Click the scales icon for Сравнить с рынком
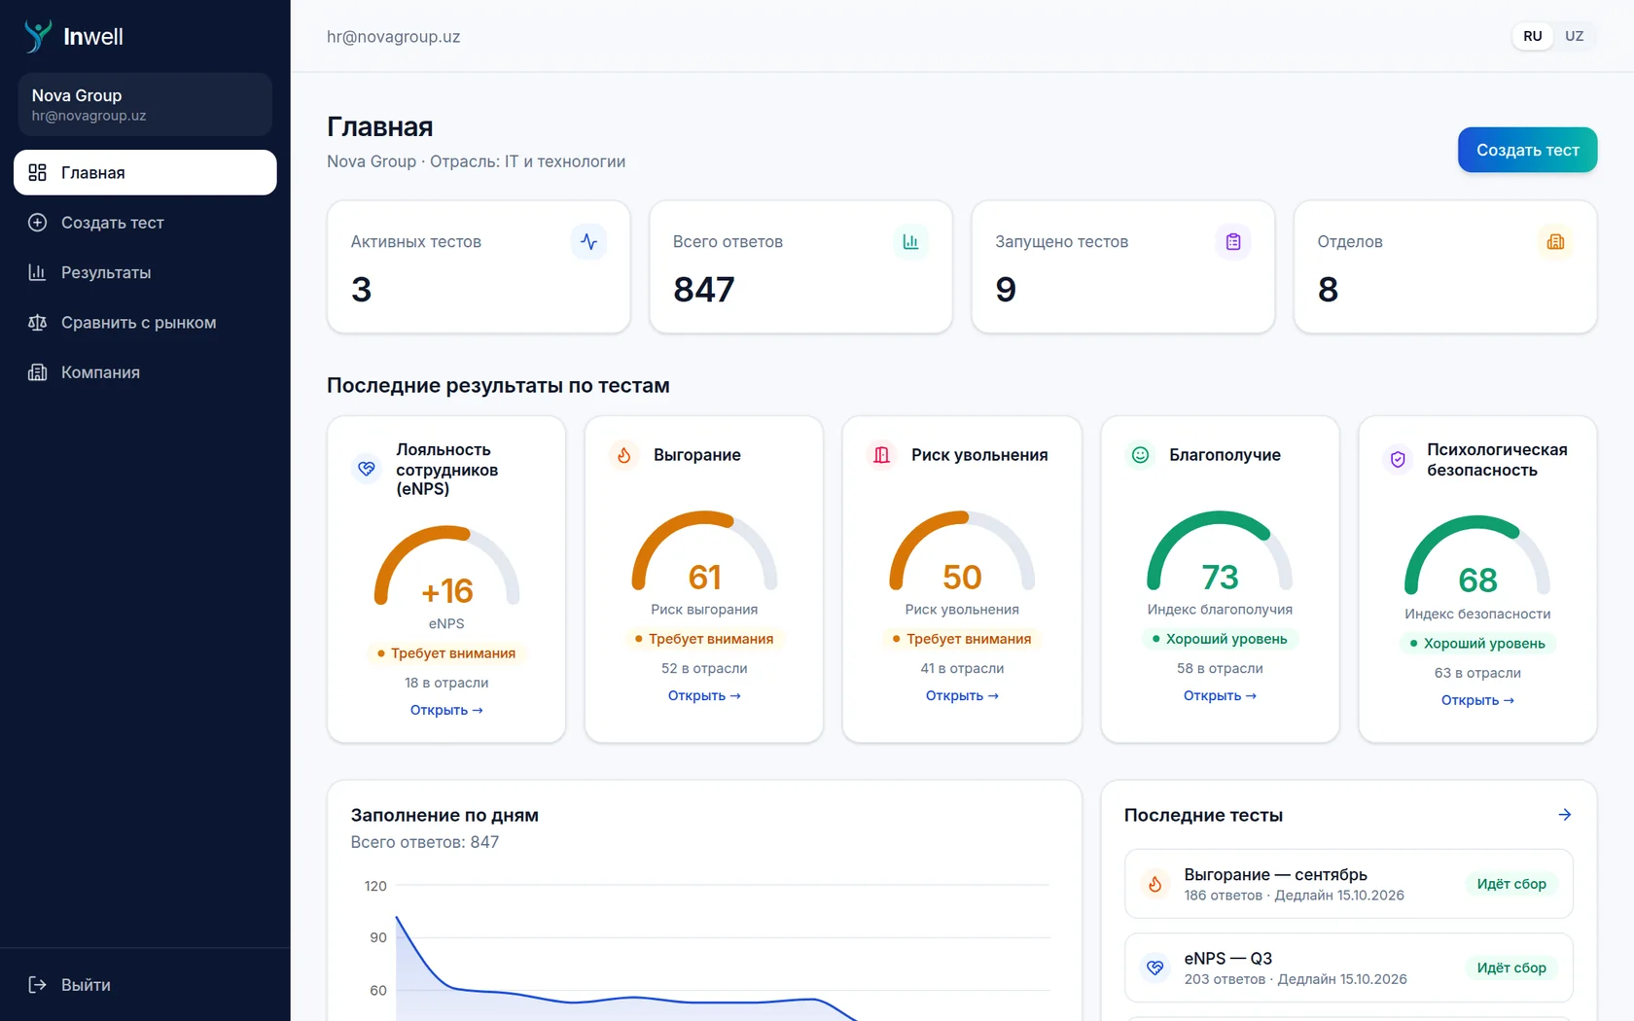The height and width of the screenshot is (1021, 1634). coord(37,323)
